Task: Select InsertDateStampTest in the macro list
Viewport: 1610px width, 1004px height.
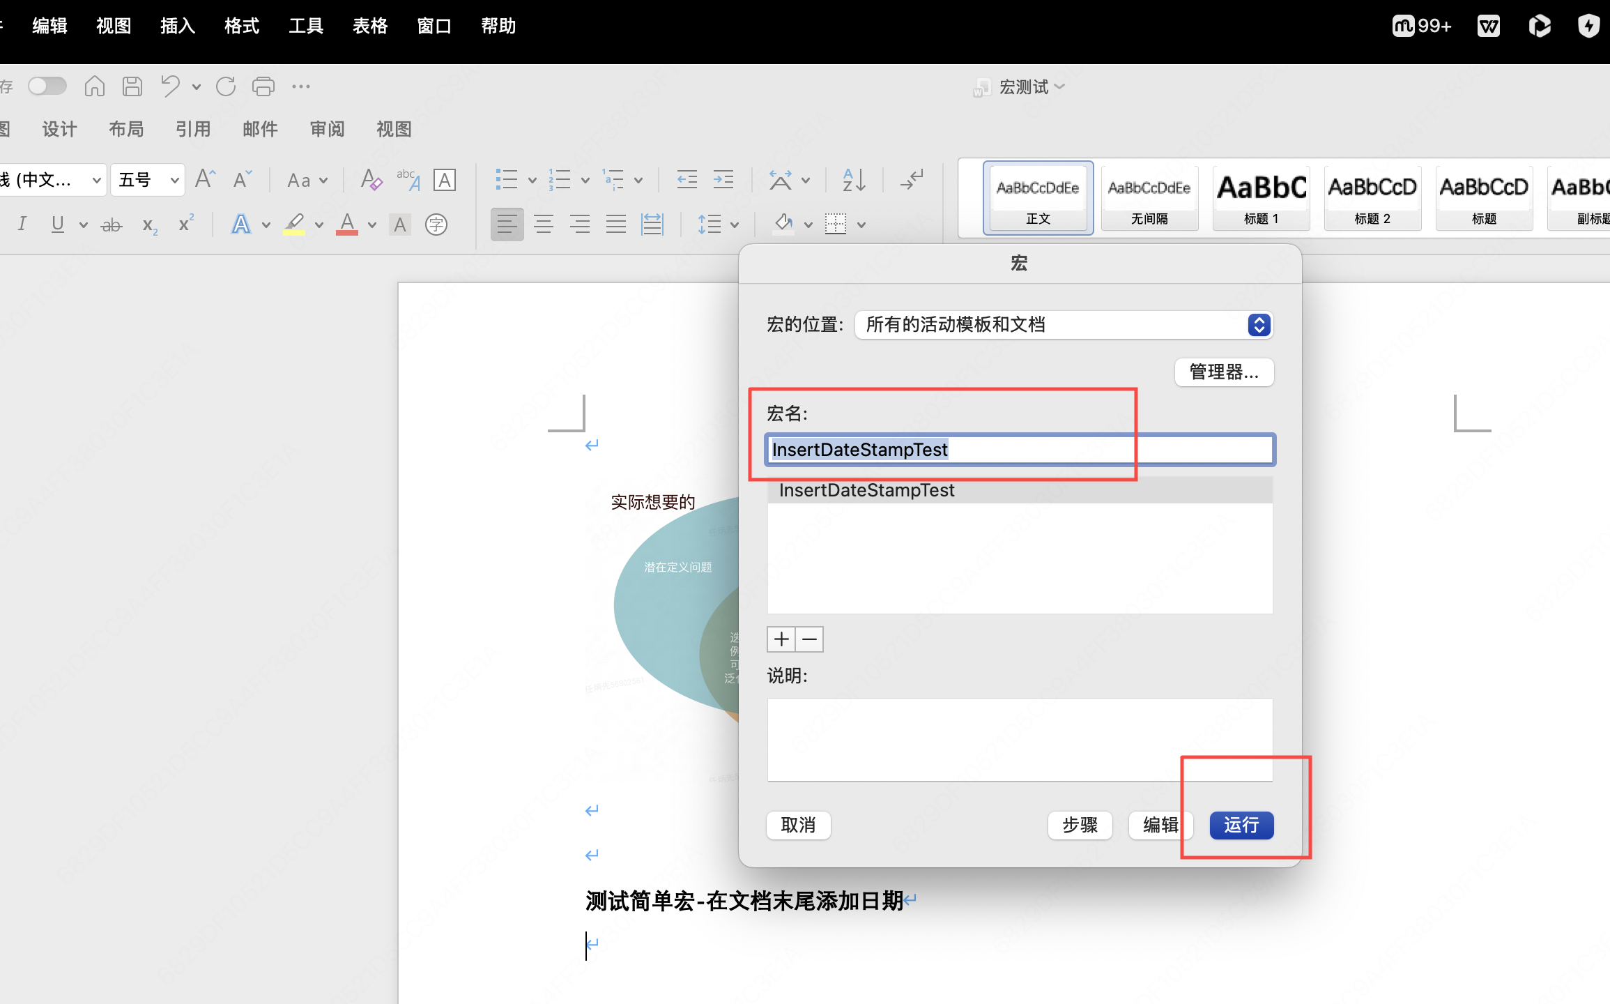Action: 866,491
